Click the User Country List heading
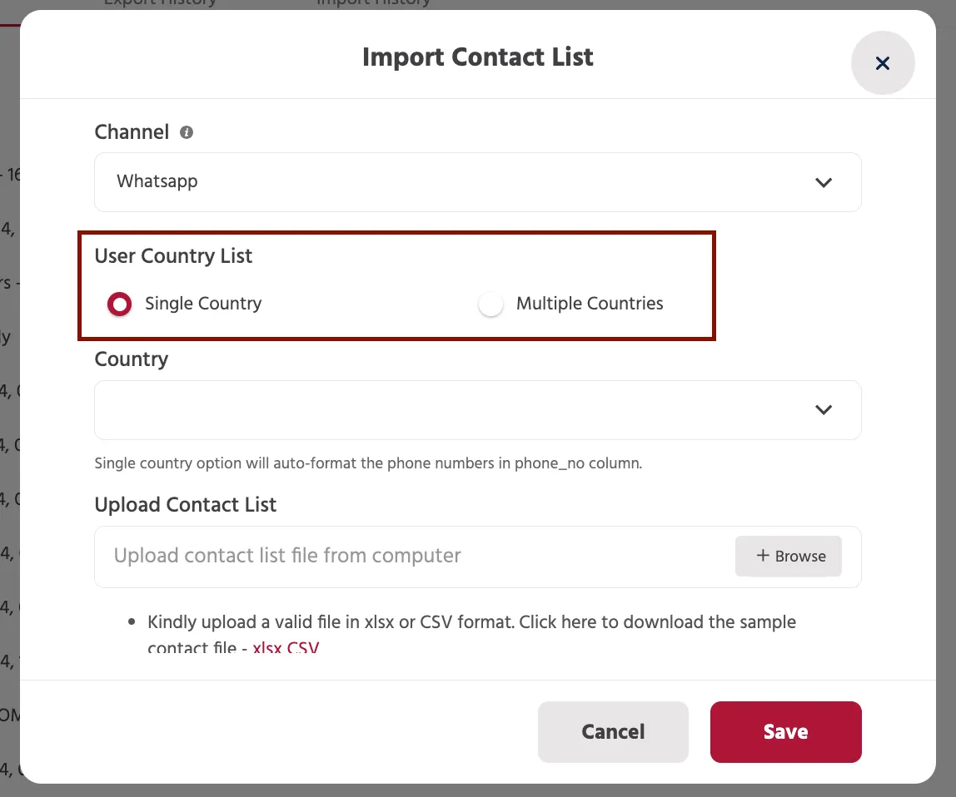Screen dimensions: 956x797 173,256
